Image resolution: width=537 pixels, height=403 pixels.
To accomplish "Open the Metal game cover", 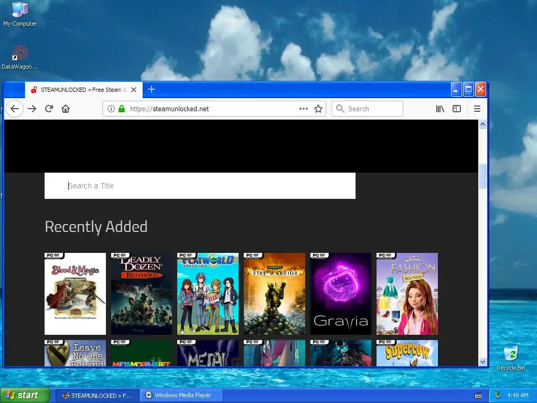I will point(208,353).
